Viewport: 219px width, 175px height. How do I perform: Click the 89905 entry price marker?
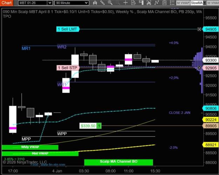211,126
